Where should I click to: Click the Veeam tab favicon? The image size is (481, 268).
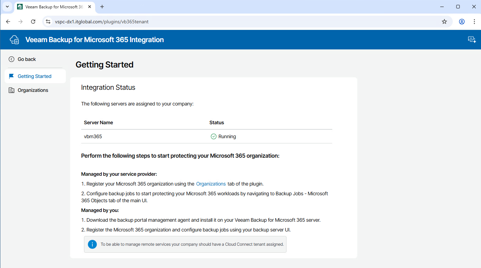[20, 7]
